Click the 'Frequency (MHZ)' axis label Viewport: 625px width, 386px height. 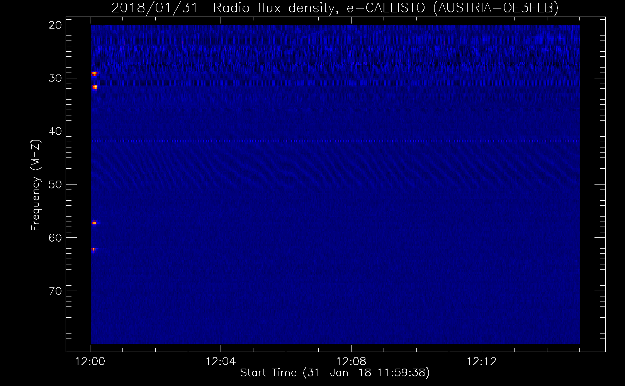[36, 185]
